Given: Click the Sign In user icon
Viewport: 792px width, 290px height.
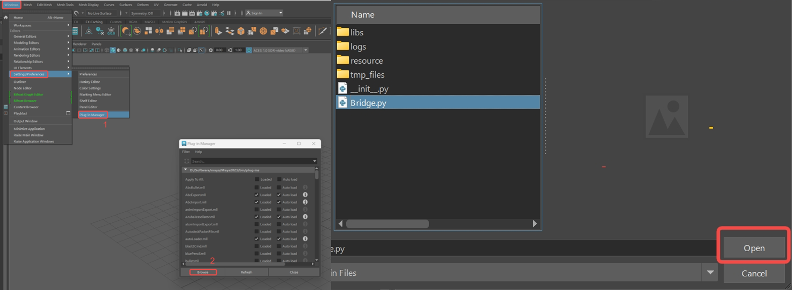Looking at the screenshot, I should 248,13.
